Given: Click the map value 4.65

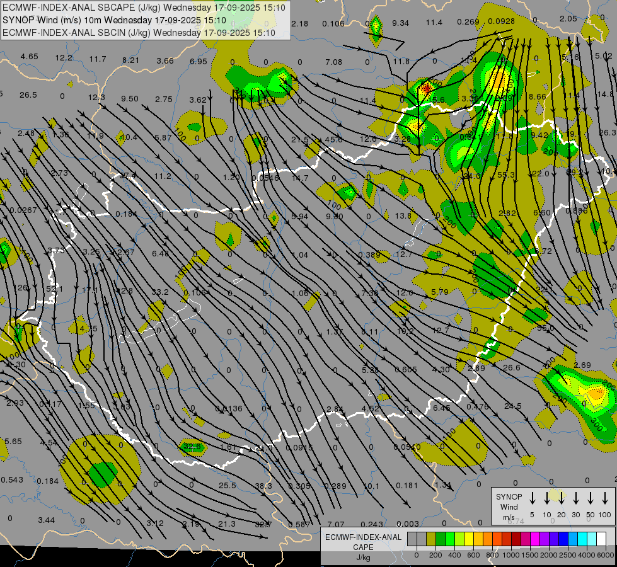Looking at the screenshot, I should [30, 56].
